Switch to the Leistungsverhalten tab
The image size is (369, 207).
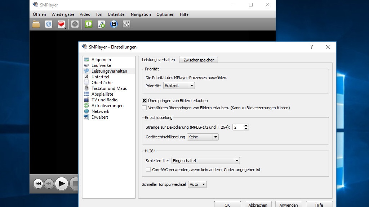pos(159,60)
